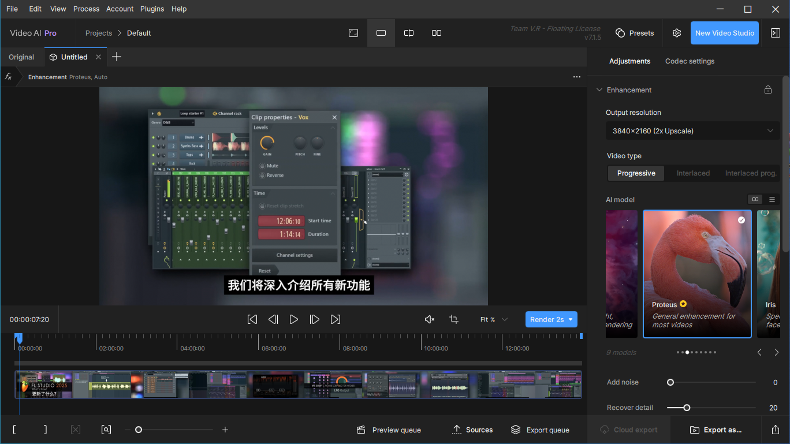Click the Export as button

[x=716, y=430]
